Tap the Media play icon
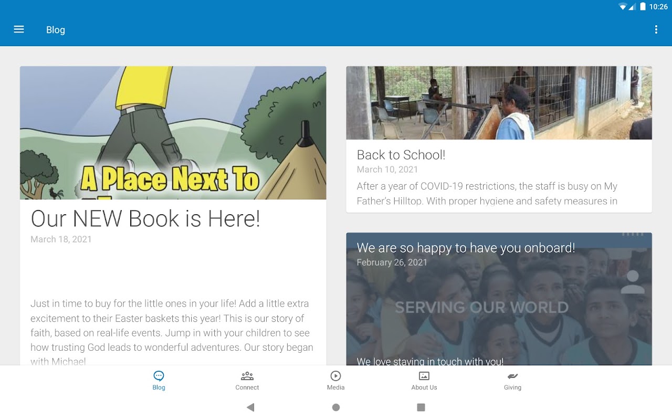This screenshot has width=672, height=420. click(335, 376)
